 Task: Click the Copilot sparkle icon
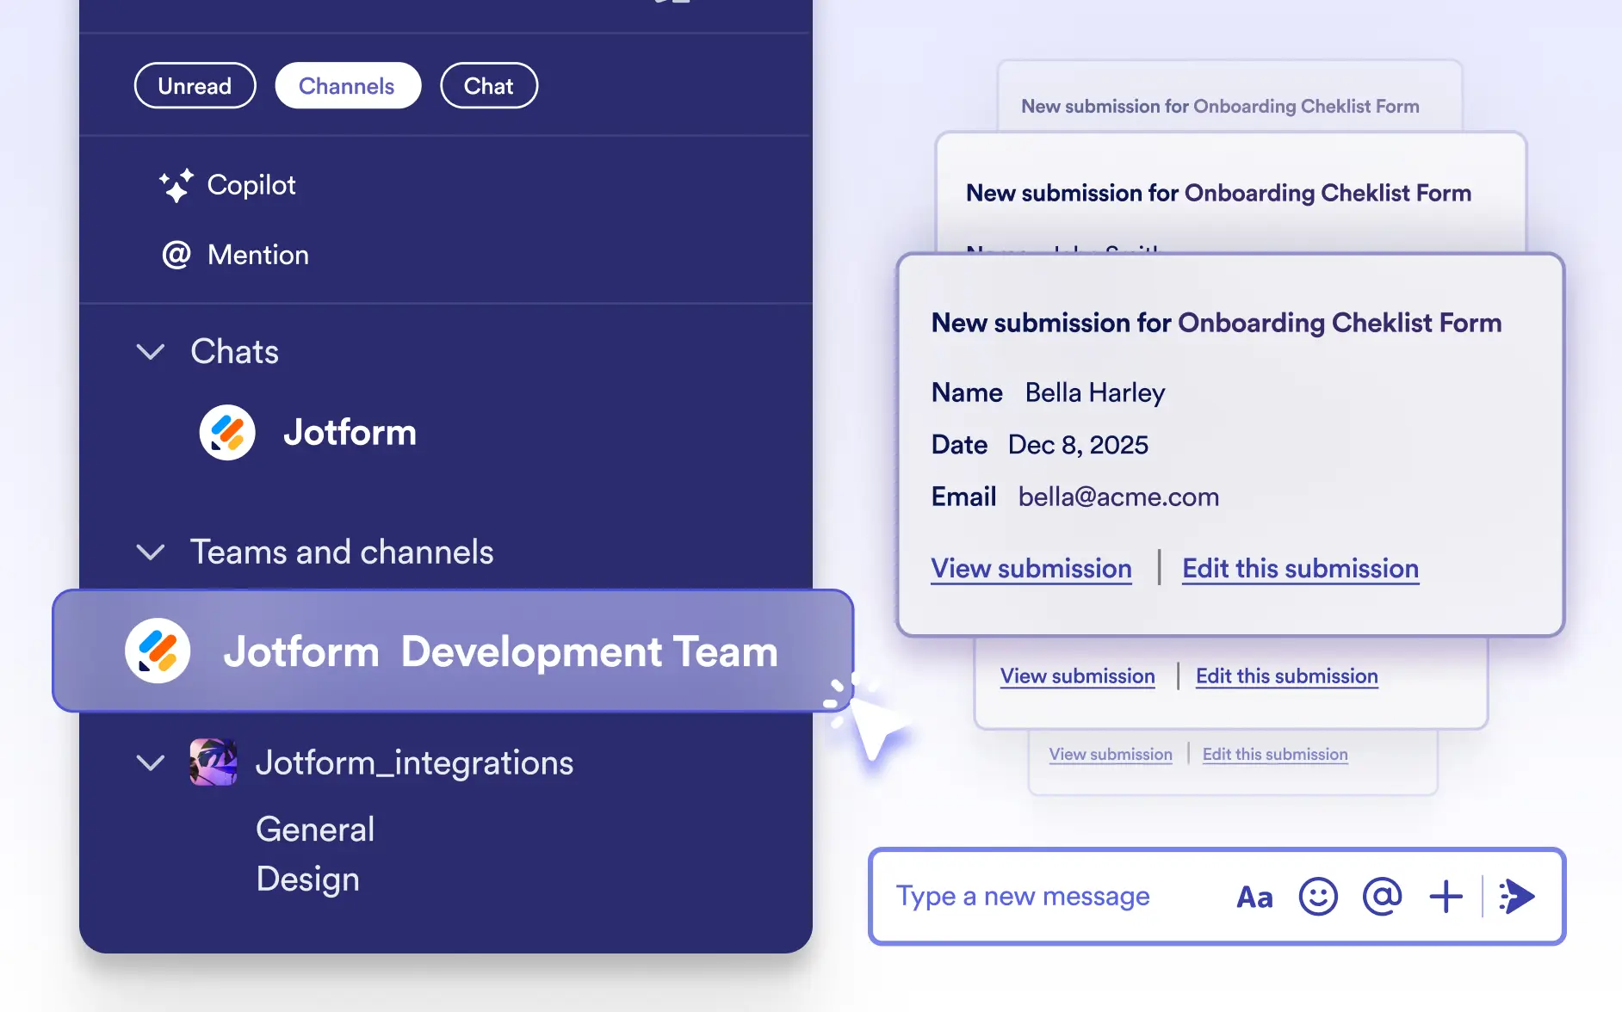click(x=176, y=185)
